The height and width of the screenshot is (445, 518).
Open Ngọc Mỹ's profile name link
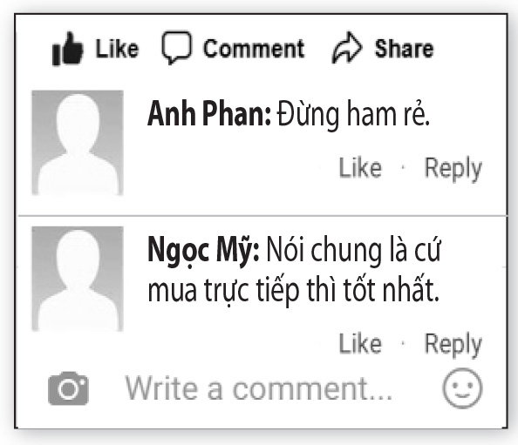(203, 251)
